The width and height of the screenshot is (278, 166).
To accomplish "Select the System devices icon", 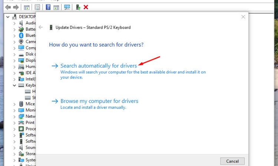I will point(21,160).
